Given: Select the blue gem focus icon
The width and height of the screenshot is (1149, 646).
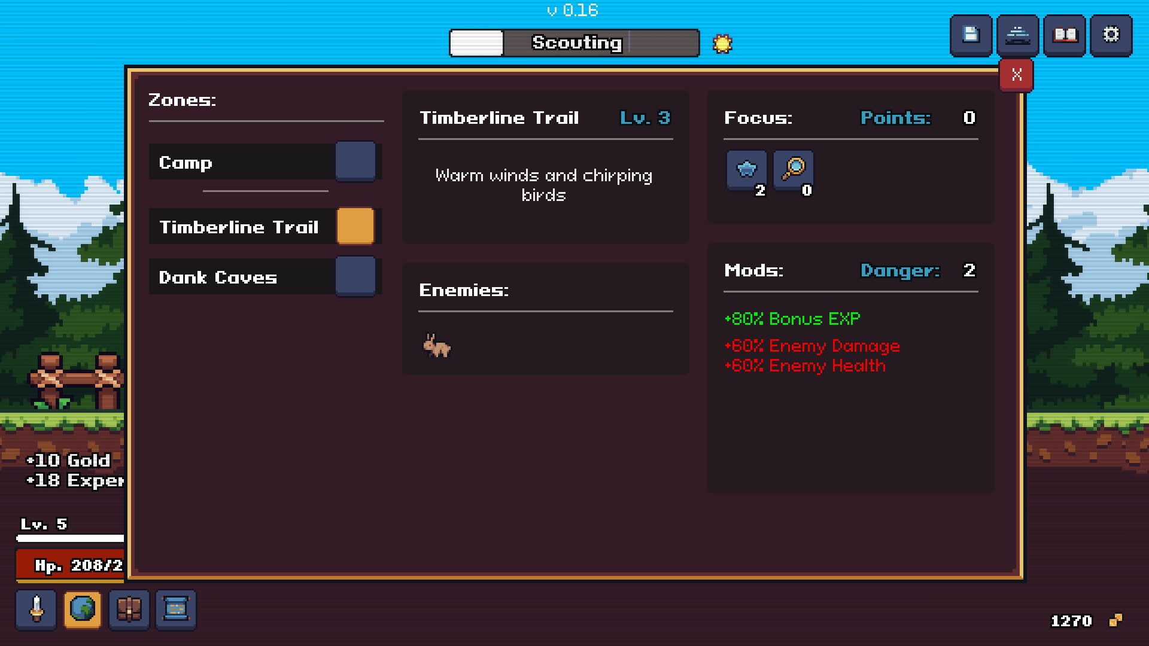Looking at the screenshot, I should [746, 170].
